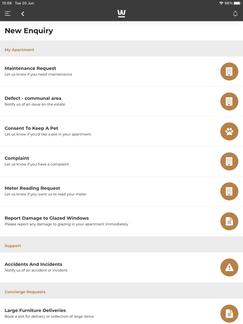Select Accidents And Incidents entry
Screen dimensions: 243x324
coord(121,267)
